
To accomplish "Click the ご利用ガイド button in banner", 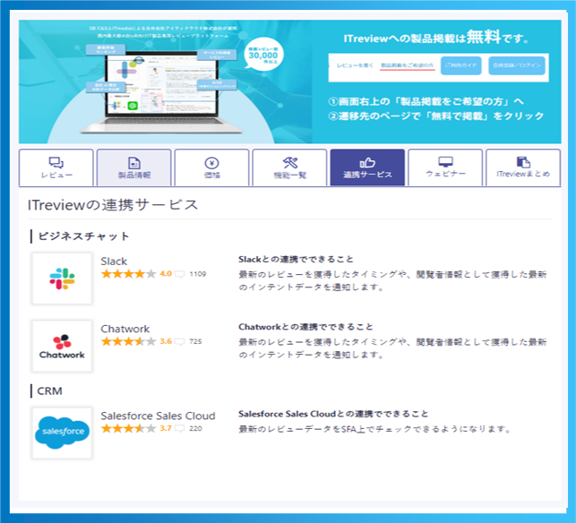I will (x=461, y=65).
